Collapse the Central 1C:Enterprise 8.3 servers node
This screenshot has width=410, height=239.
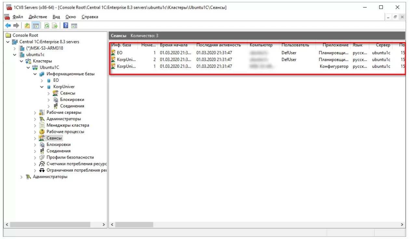click(8, 42)
